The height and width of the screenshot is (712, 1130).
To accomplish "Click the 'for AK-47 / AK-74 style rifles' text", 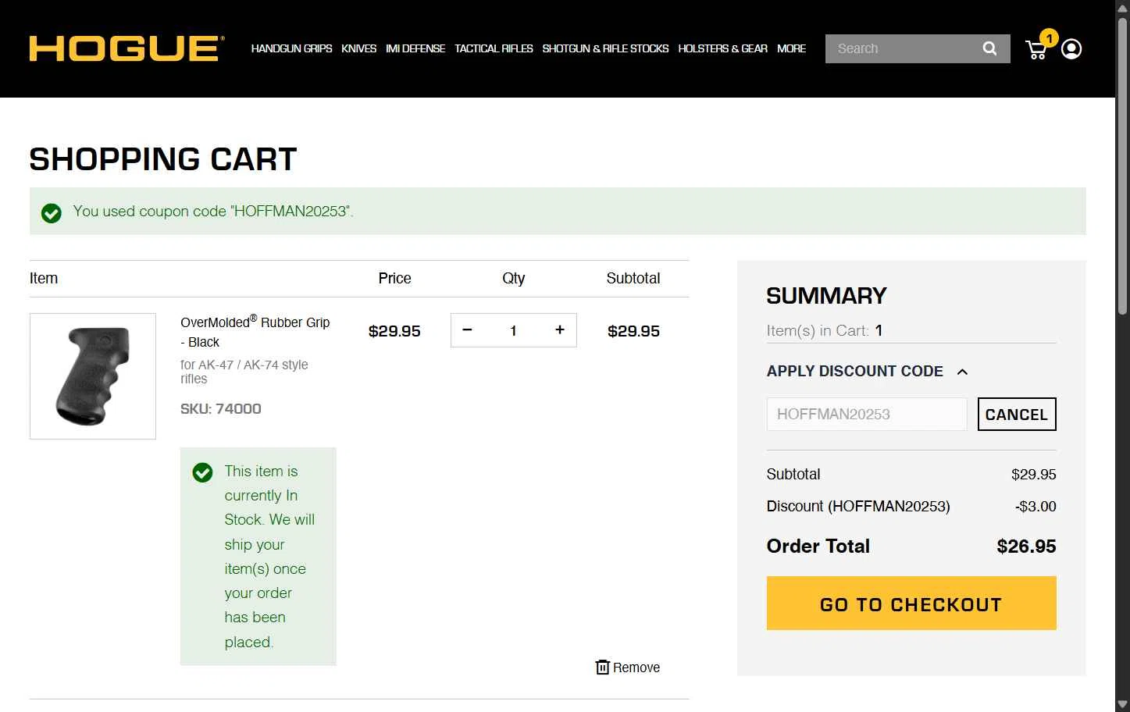I will tap(244, 372).
